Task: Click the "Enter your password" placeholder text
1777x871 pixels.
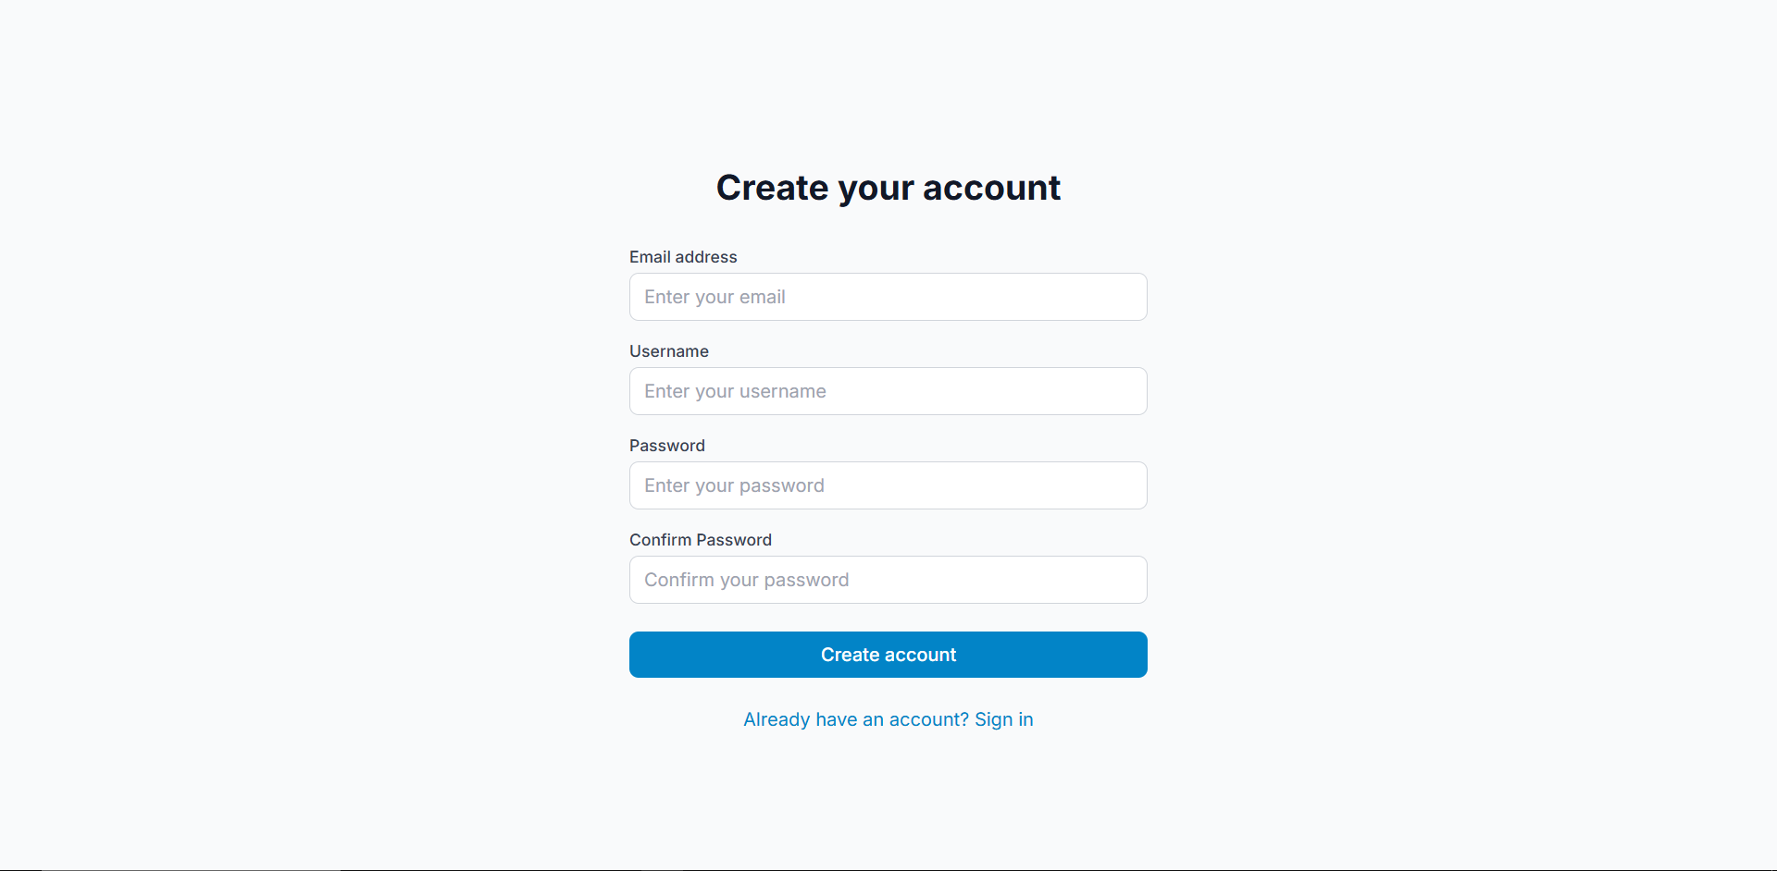Action: pyautogui.click(x=734, y=485)
